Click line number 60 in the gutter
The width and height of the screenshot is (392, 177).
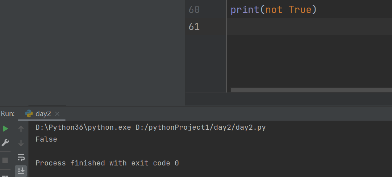click(194, 10)
